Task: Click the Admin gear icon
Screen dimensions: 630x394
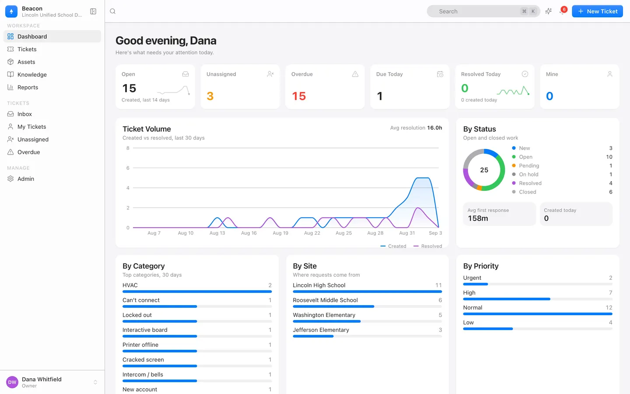Action: [x=10, y=179]
